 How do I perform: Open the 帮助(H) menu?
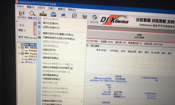pyautogui.click(x=72, y=10)
